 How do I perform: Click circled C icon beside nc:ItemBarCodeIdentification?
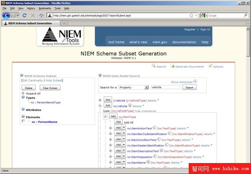(x=169, y=133)
